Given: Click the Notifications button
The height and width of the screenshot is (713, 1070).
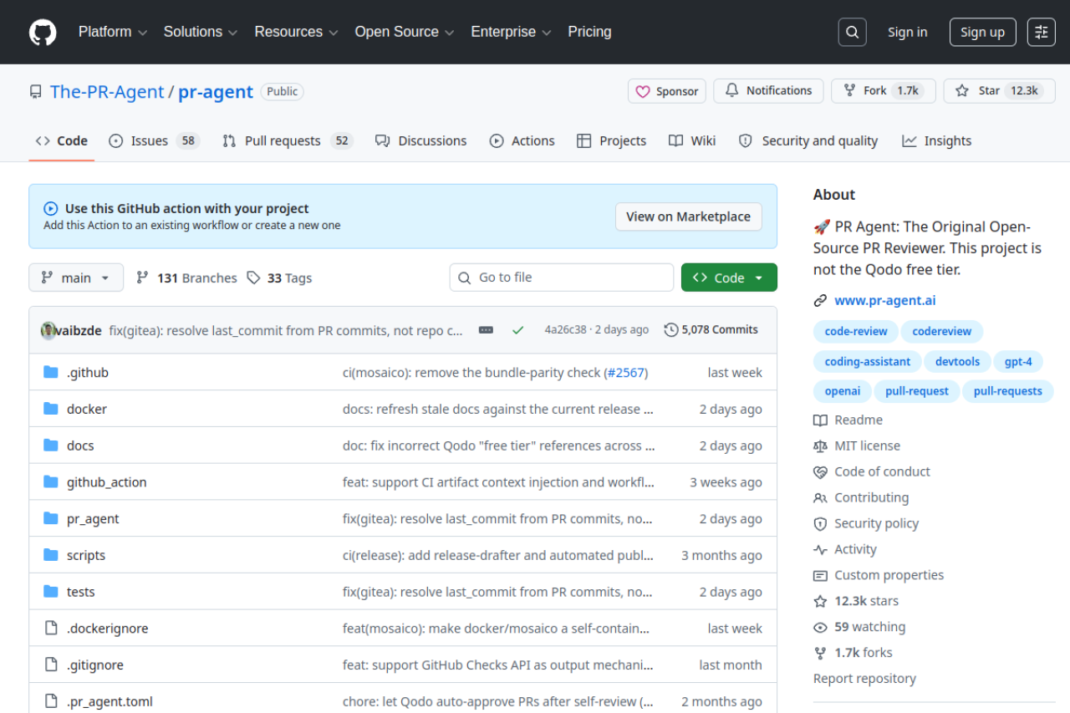Looking at the screenshot, I should (x=768, y=91).
